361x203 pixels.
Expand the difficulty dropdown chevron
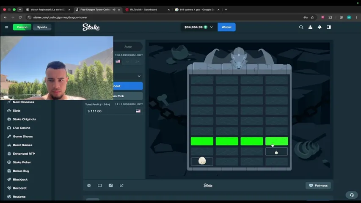139,76
